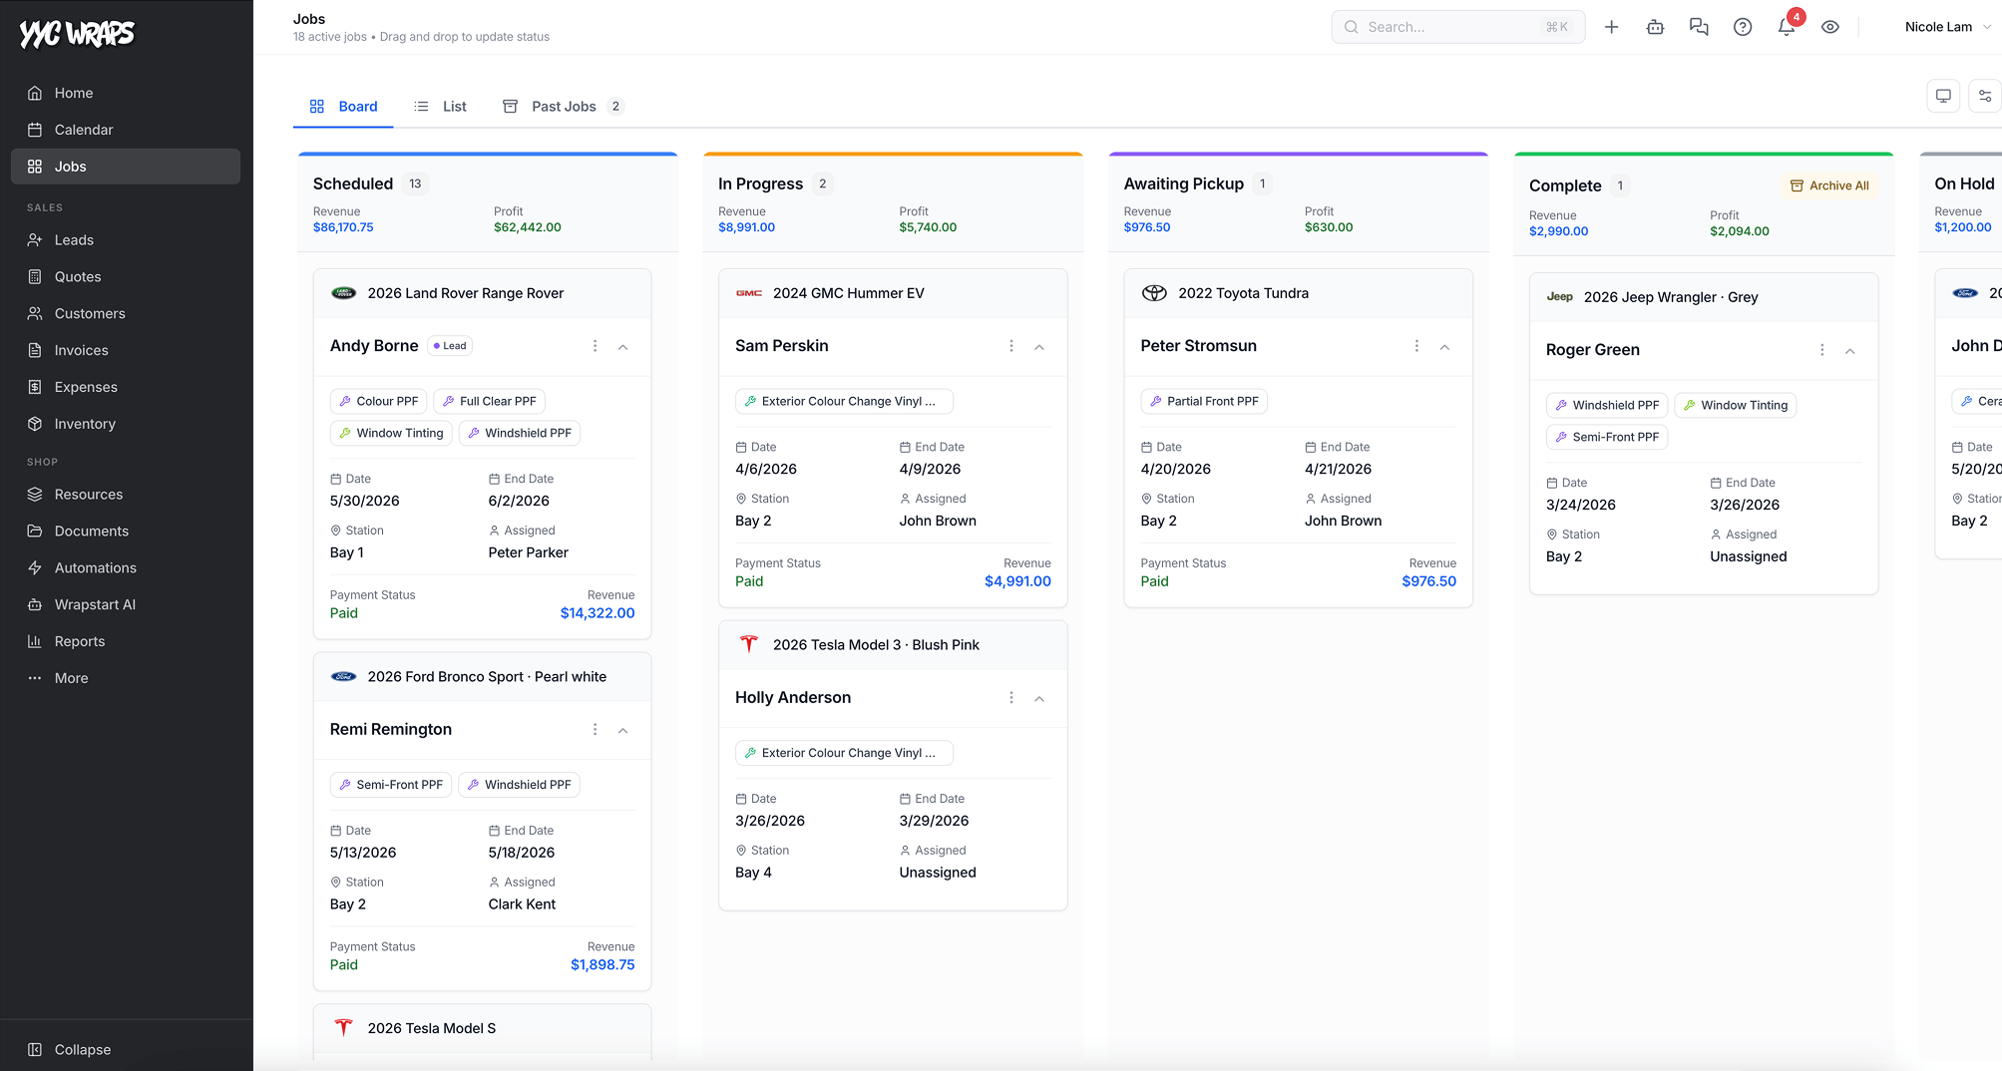
Task: Open options menu for Andy Borne job
Action: click(x=596, y=346)
